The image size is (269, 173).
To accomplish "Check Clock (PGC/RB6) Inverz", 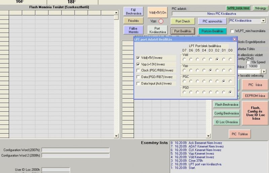I will tap(138, 70).
